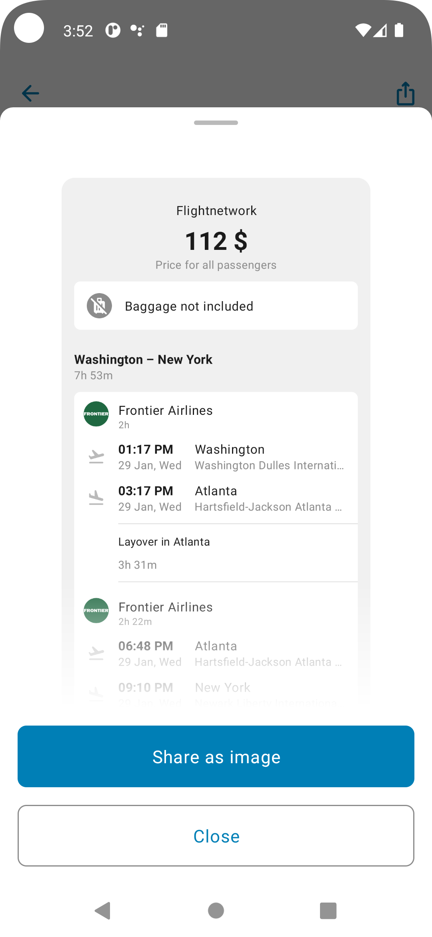
Task: Click the Washington departure takeoff plane icon
Action: [96, 457]
